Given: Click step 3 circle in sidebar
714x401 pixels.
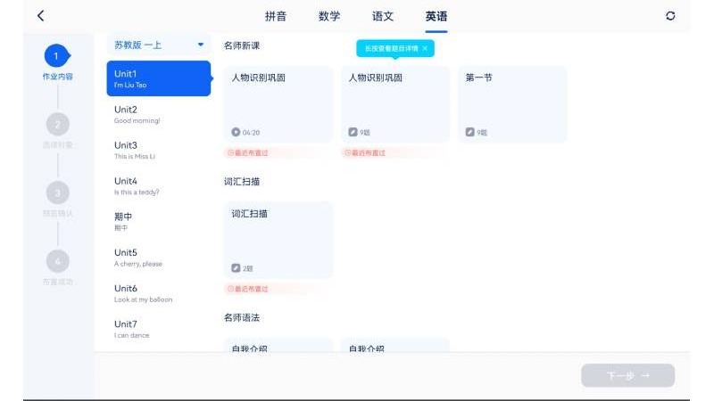Looking at the screenshot, I should pos(57,192).
